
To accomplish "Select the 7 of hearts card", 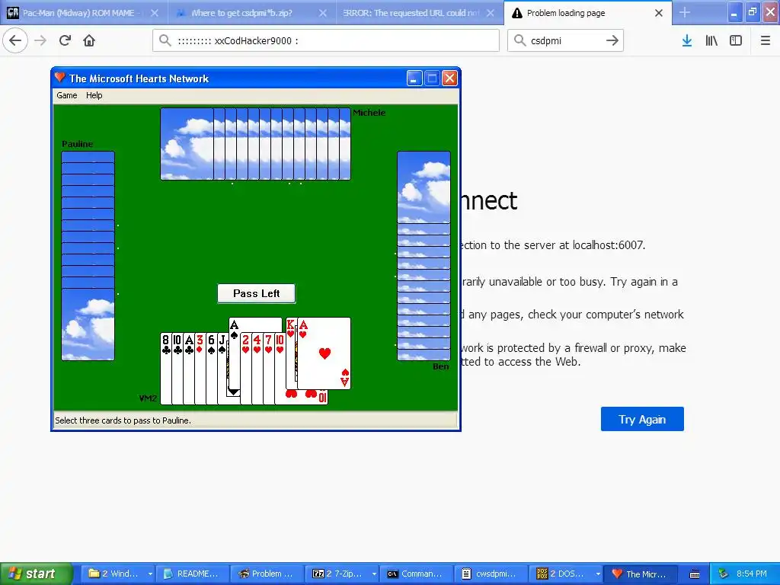I will point(269,369).
